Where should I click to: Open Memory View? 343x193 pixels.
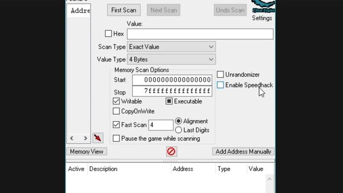point(87,151)
